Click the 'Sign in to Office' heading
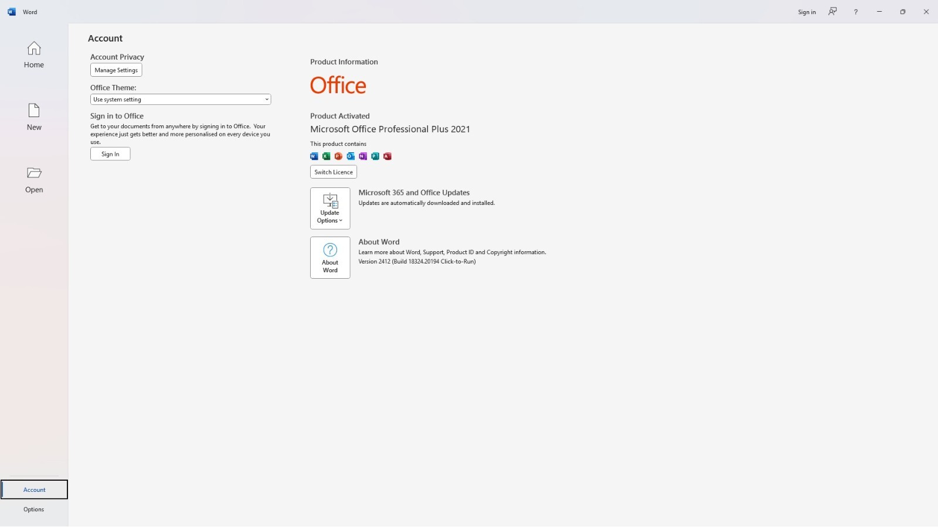This screenshot has height=527, width=938. (x=117, y=116)
